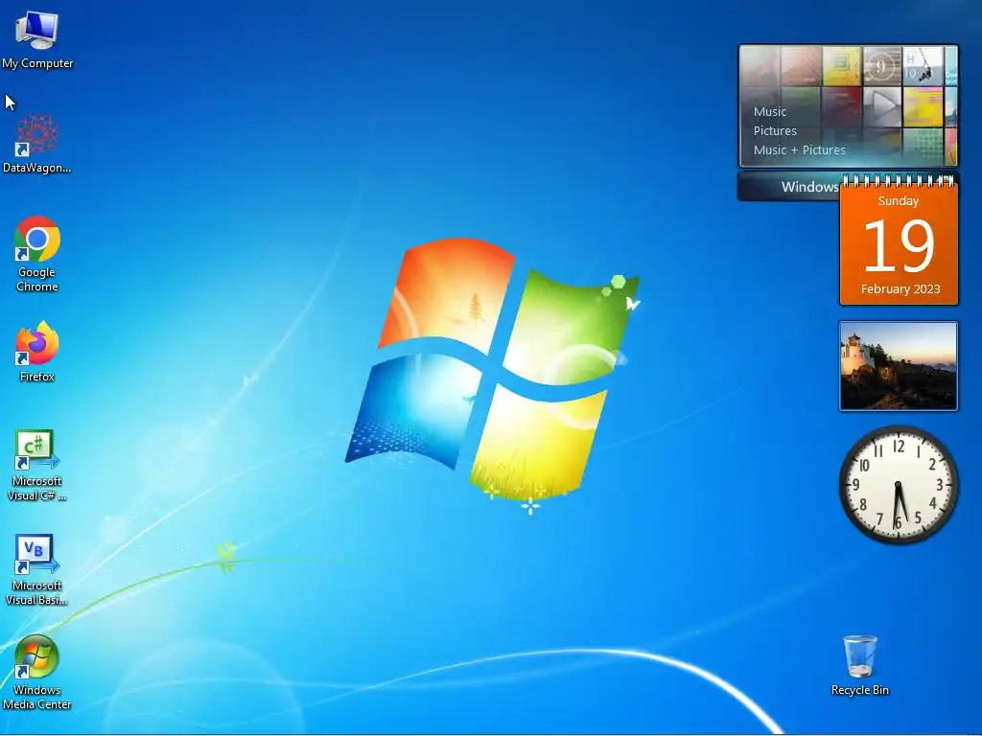Click the lighthouse slideshow gadget picture
The width and height of the screenshot is (982, 736).
898,366
